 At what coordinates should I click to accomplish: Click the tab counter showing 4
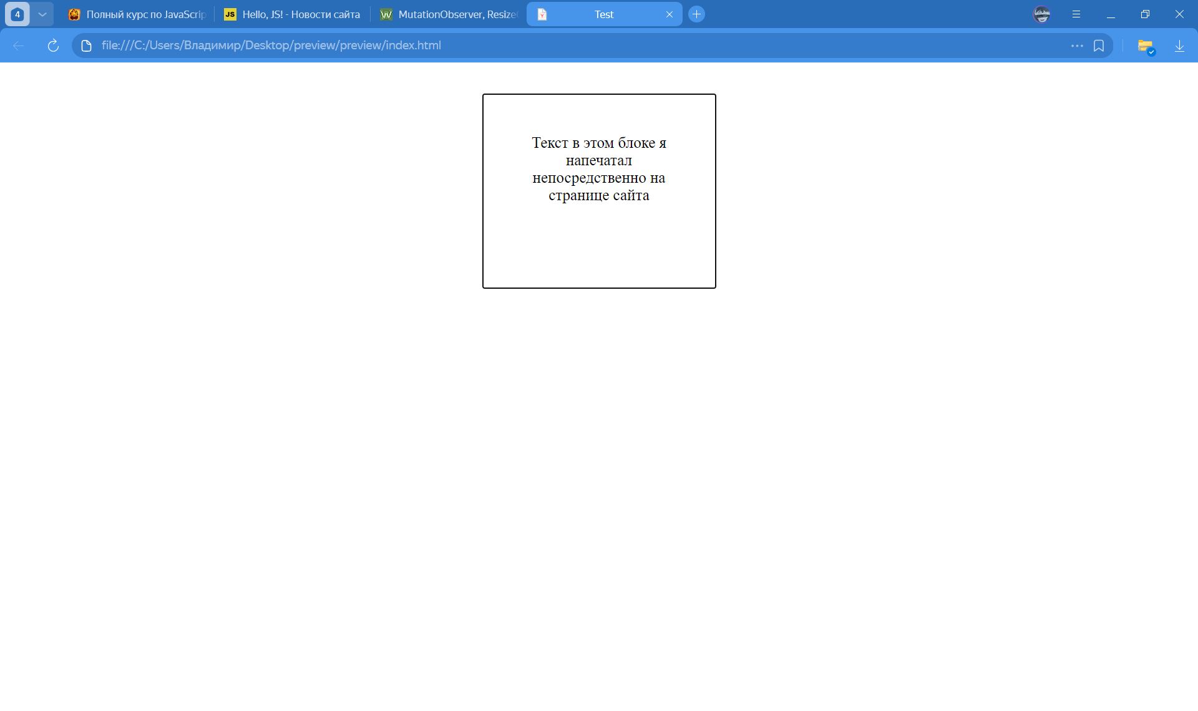[x=17, y=14]
